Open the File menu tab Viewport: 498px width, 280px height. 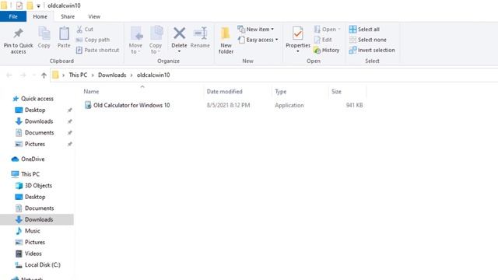pyautogui.click(x=13, y=16)
